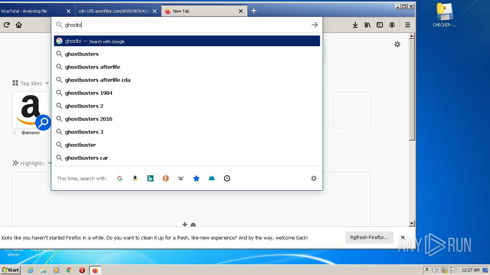Focus Firefox window in taskbar
This screenshot has width=490, height=275.
(95, 270)
